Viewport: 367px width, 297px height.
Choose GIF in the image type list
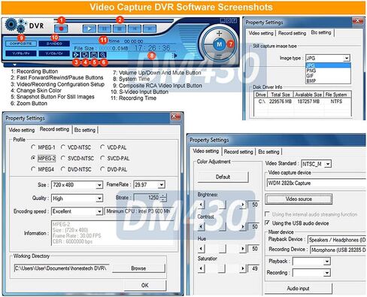click(x=328, y=75)
